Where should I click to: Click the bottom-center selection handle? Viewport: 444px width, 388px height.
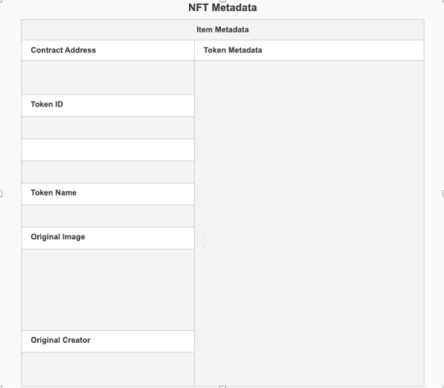(x=222, y=387)
